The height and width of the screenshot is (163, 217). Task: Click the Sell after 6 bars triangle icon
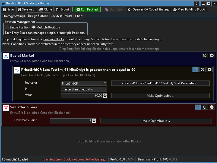(6, 108)
